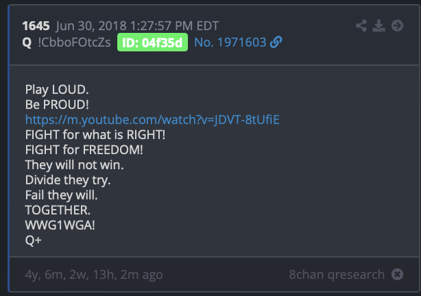Screen dimensions: 421x296
Task: Click the Q+ signature at post end
Action: 34,241
